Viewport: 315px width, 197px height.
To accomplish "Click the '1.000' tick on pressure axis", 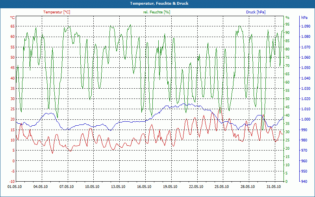I will 306,119.
